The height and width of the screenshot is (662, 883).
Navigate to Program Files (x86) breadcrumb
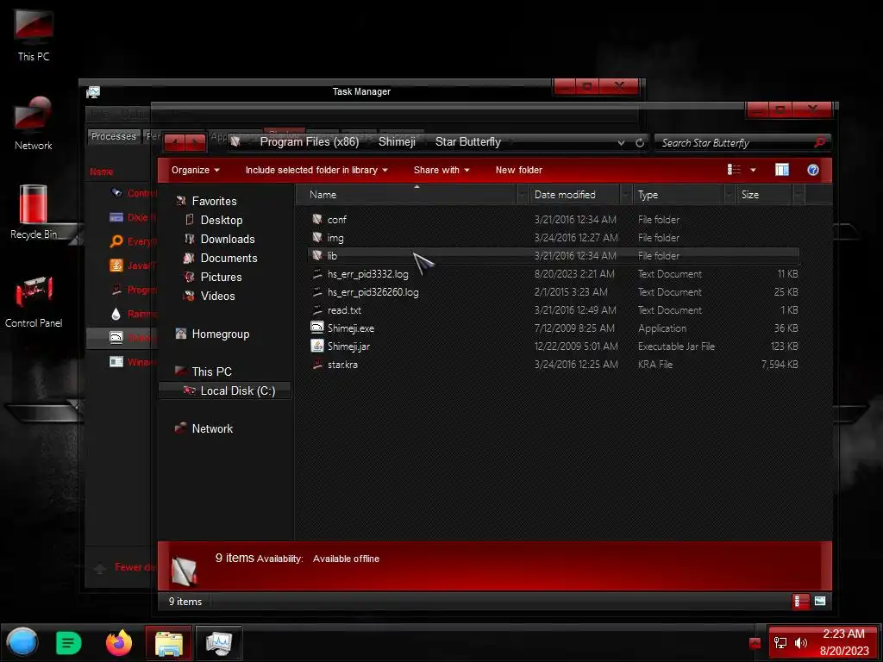[310, 142]
